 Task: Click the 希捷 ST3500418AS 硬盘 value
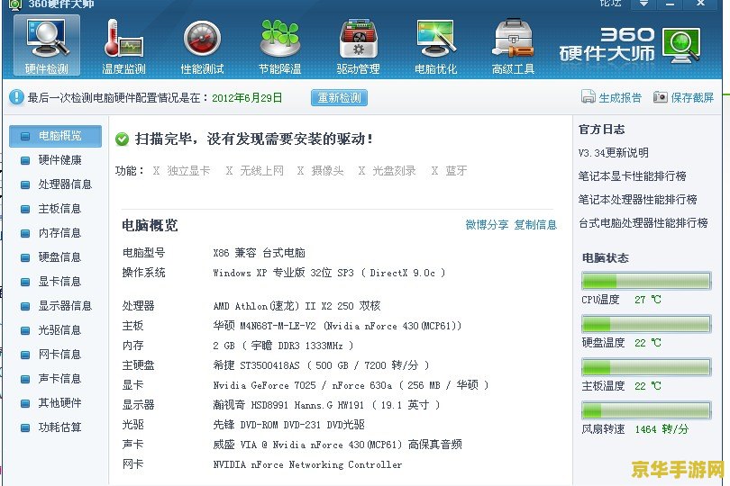pyautogui.click(x=321, y=365)
